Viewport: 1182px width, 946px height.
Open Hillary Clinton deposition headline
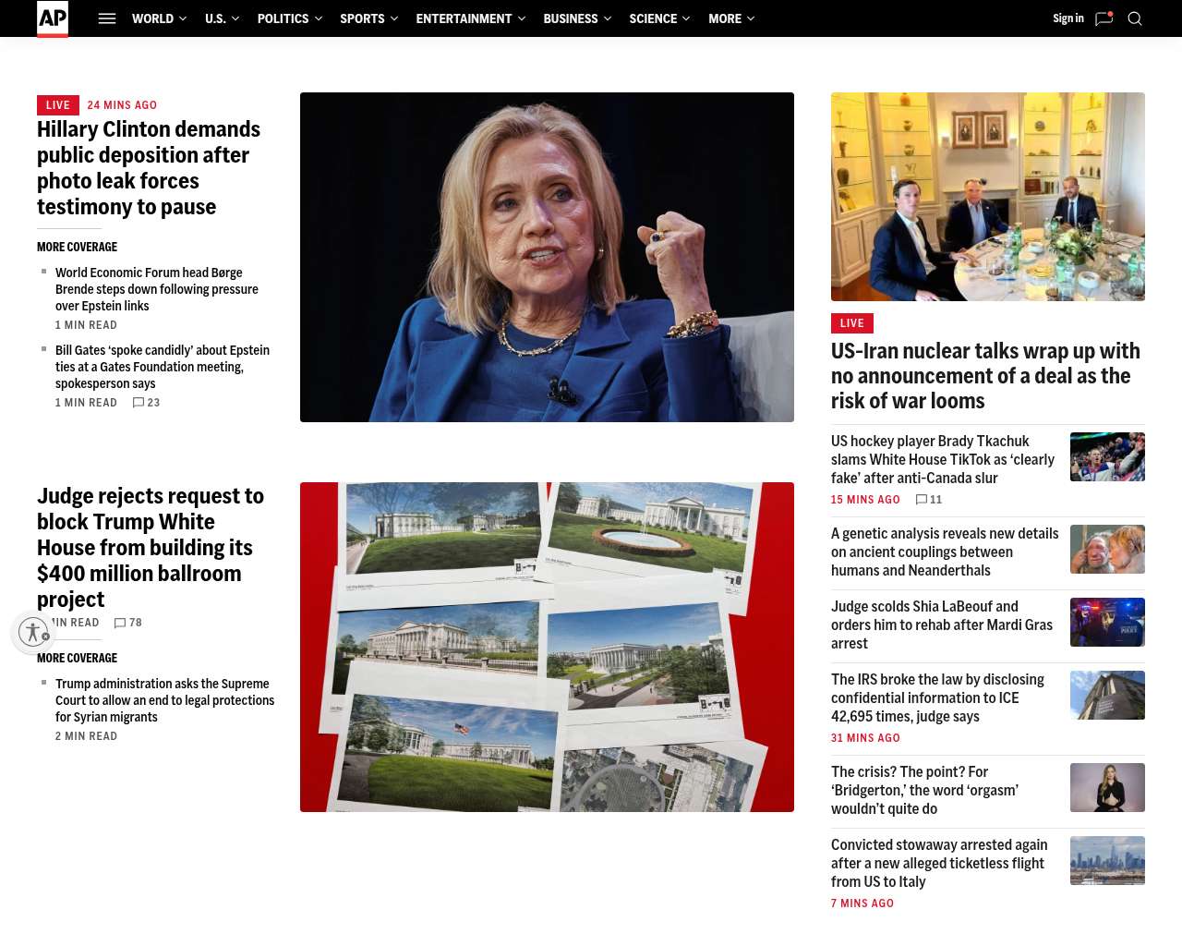(149, 168)
